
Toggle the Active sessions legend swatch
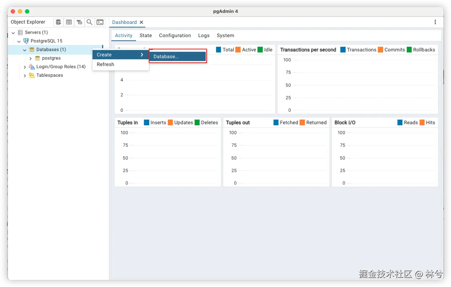click(238, 50)
